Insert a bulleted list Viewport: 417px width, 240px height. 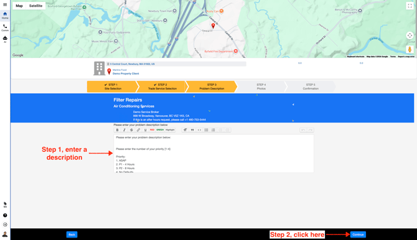pyautogui.click(x=206, y=130)
